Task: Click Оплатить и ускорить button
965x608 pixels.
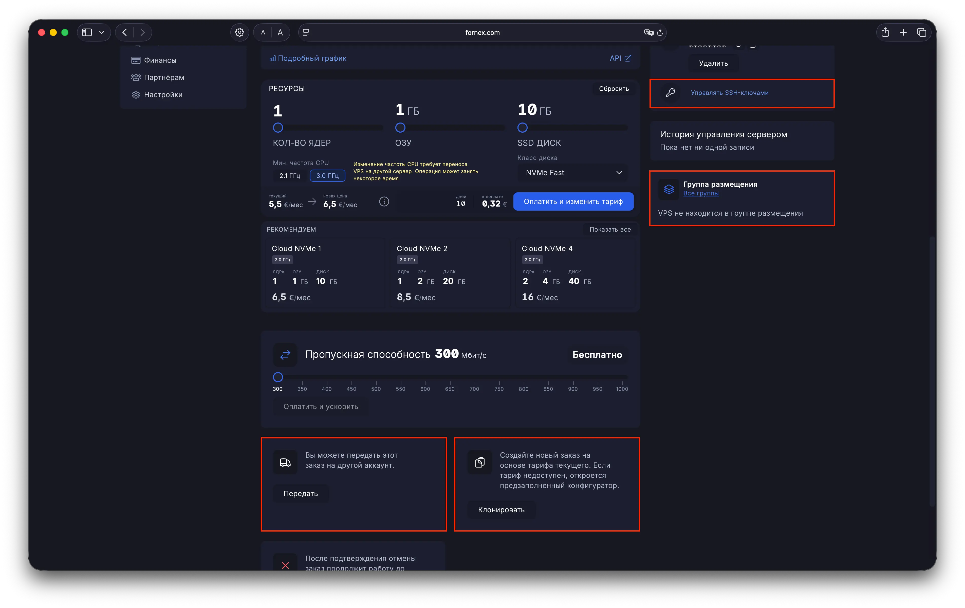Action: pyautogui.click(x=321, y=406)
